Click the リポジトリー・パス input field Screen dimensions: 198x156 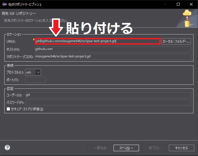point(113,57)
